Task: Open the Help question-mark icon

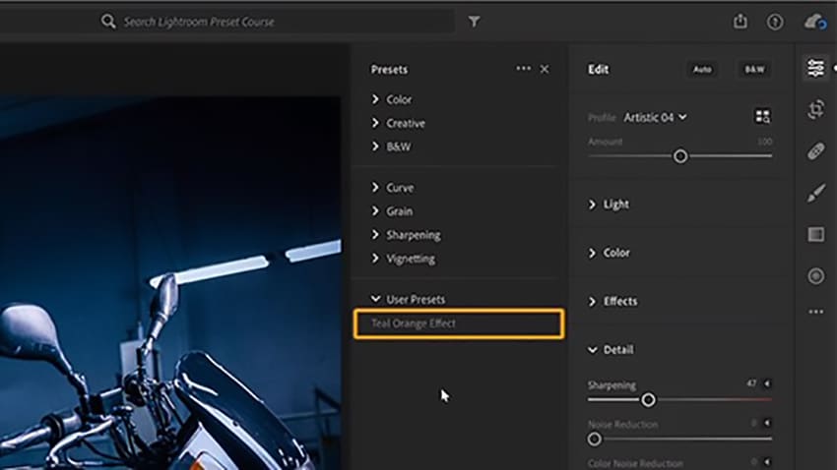Action: click(775, 22)
